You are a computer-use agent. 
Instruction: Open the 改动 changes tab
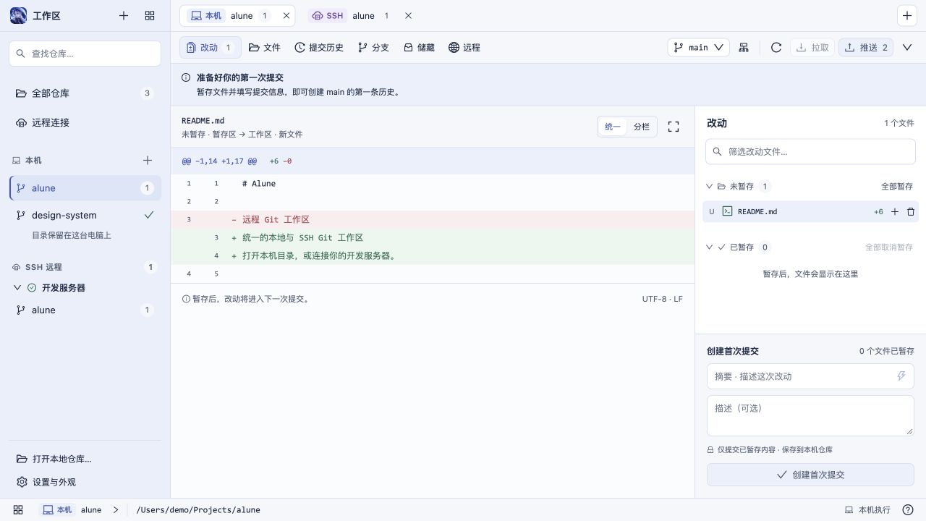point(210,48)
